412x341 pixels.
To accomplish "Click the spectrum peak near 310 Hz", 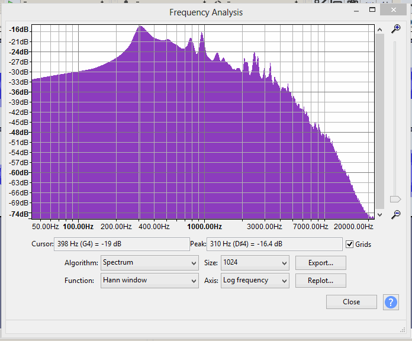I will (140, 27).
